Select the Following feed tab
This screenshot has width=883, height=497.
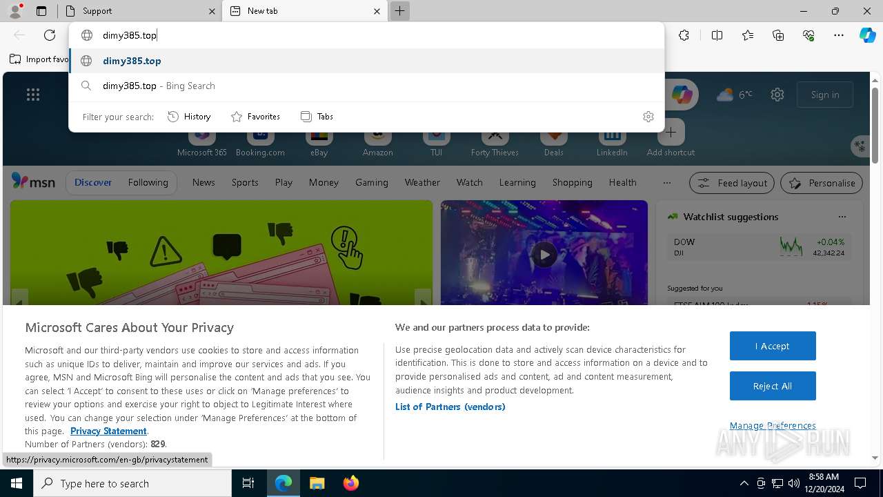point(148,182)
